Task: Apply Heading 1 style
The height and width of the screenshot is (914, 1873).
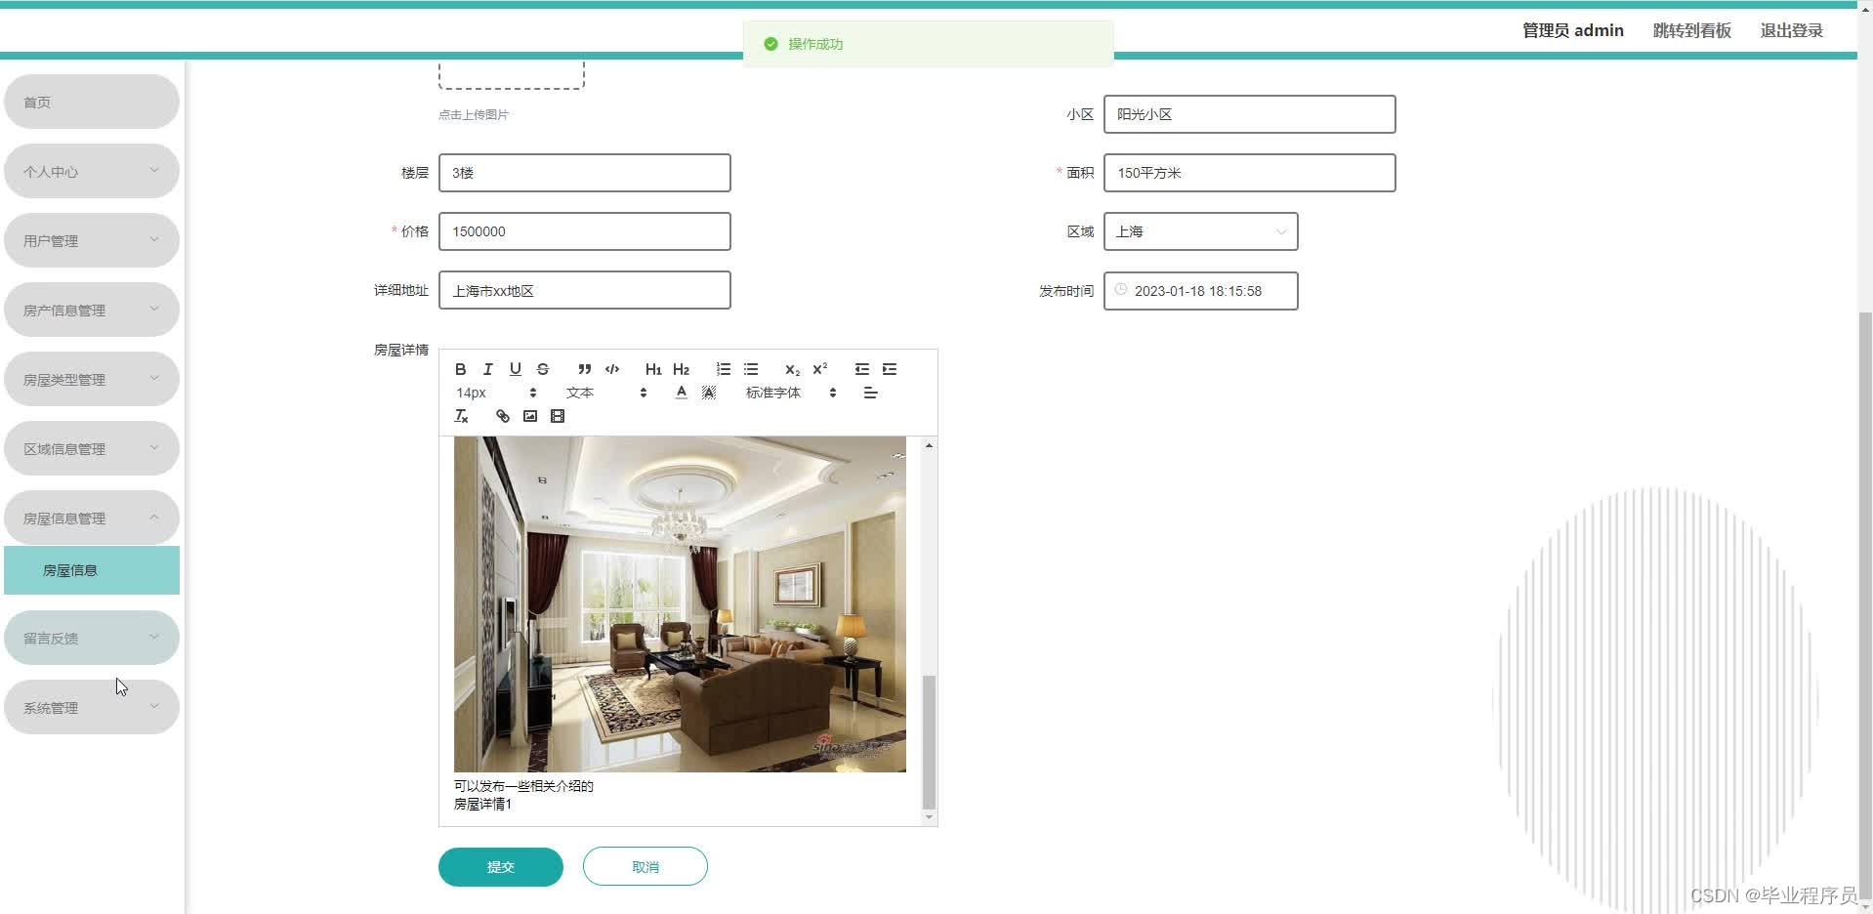Action: (653, 369)
